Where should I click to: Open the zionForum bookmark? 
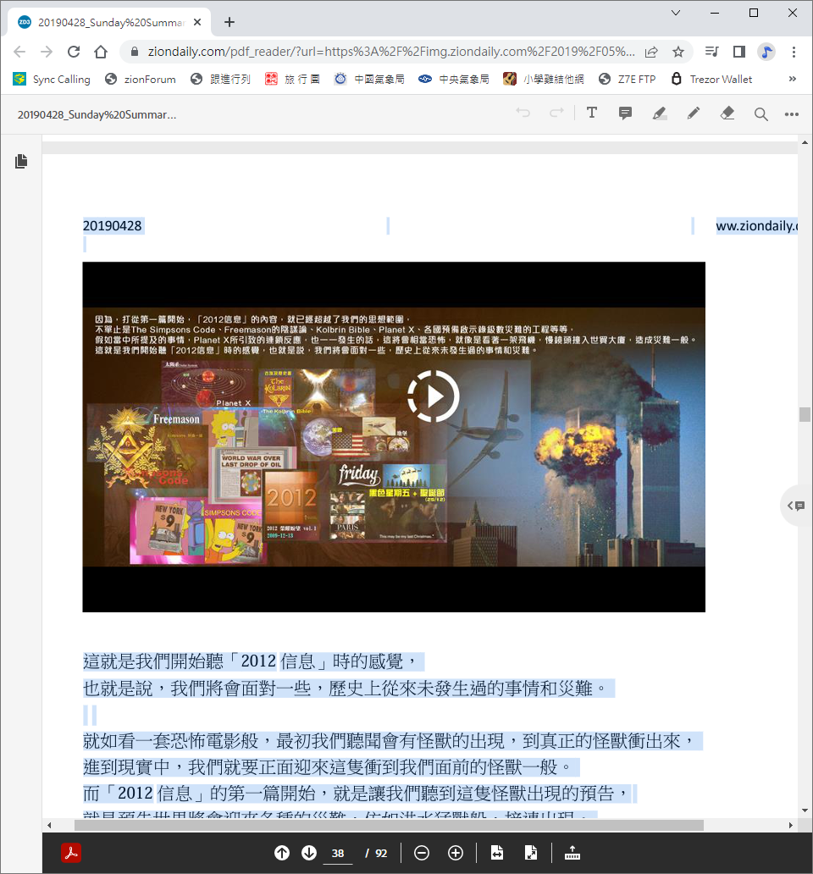pyautogui.click(x=141, y=79)
